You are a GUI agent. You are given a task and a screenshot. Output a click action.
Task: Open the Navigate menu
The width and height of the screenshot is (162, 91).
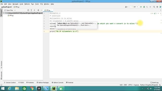pos(15,4)
